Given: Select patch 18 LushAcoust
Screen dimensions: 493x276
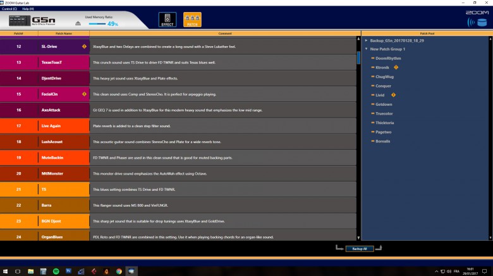Looking at the screenshot, I should click(45, 142).
